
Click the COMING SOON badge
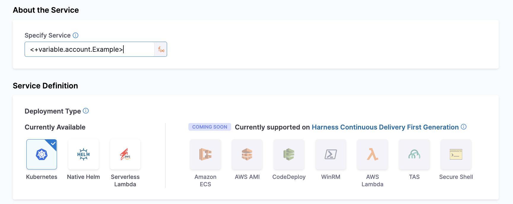209,127
